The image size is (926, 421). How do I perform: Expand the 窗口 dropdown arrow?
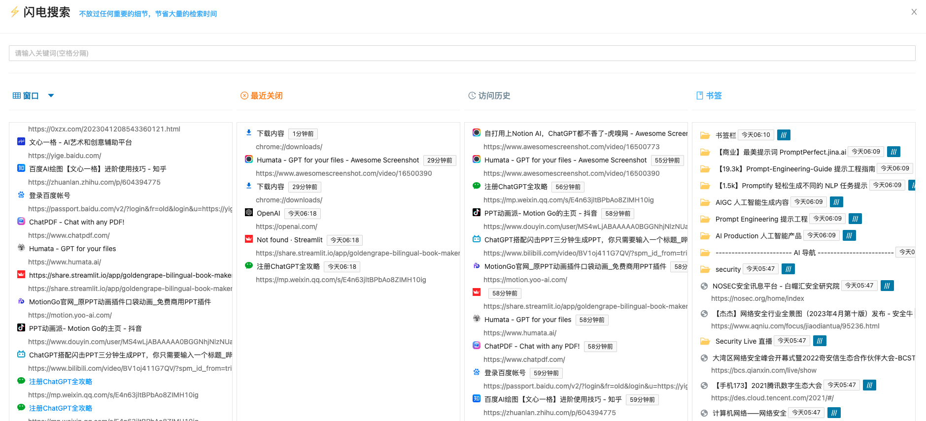click(51, 96)
